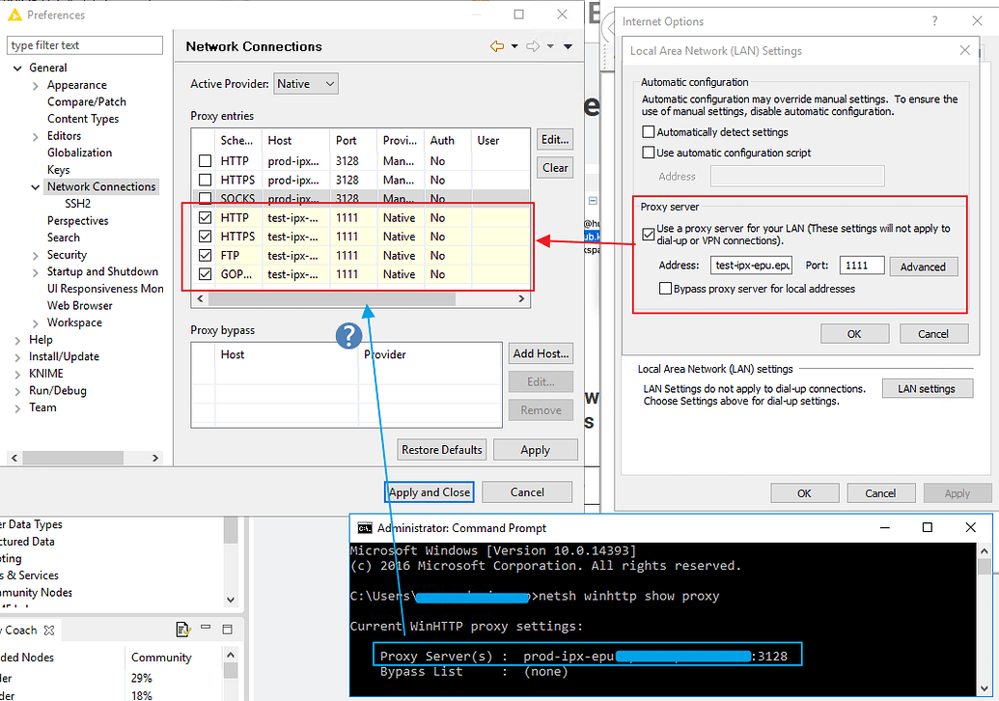Click the Command Prompt title bar icon

pyautogui.click(x=364, y=527)
